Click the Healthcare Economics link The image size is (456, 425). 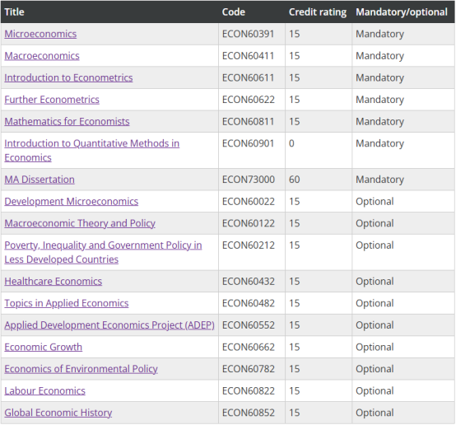click(x=54, y=282)
